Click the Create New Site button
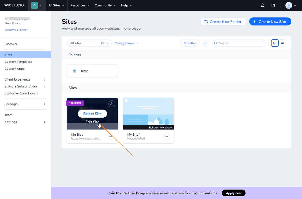Viewport: 302px width, 199px height. [270, 22]
